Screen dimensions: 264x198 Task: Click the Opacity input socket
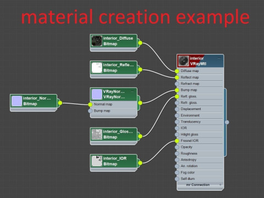pos(177,147)
